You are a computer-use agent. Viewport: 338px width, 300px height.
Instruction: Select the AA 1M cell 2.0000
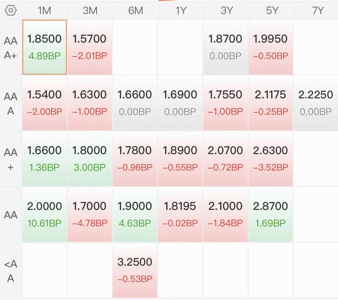coord(44,214)
